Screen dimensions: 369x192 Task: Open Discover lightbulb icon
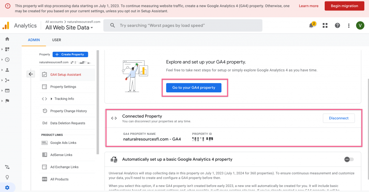[7, 177]
